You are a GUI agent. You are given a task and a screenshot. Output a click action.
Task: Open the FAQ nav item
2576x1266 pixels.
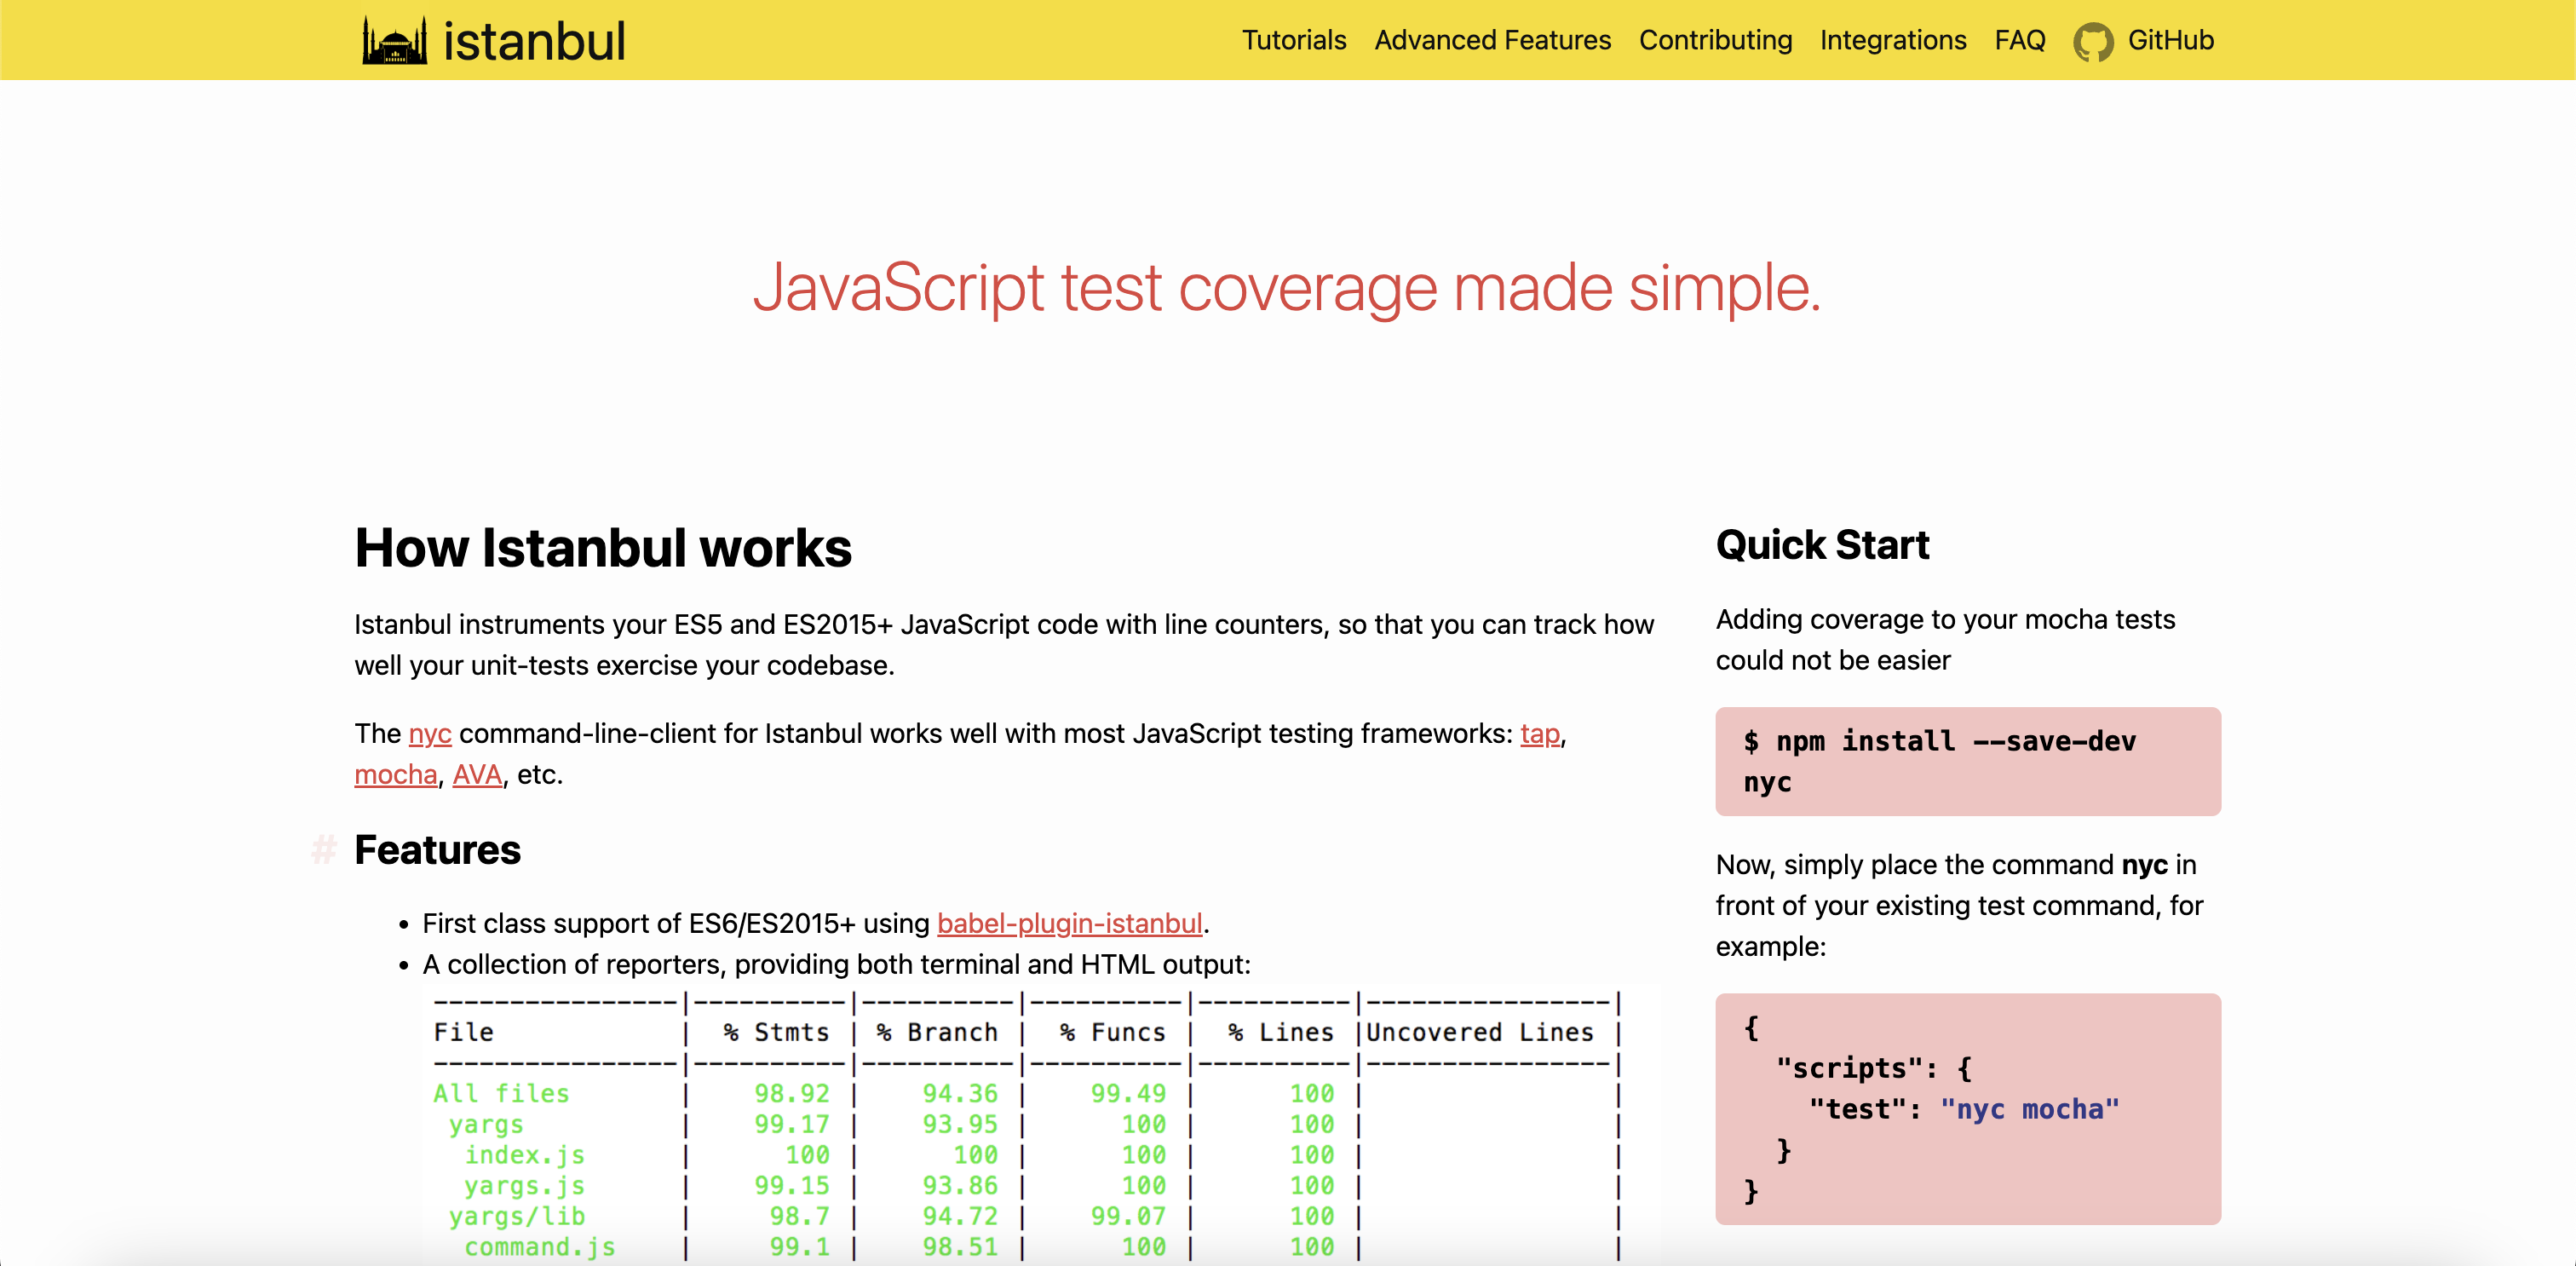coord(2019,40)
